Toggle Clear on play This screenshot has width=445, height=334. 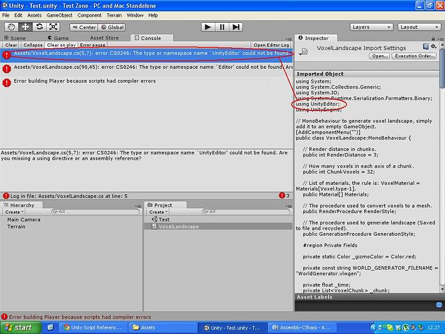tap(61, 45)
